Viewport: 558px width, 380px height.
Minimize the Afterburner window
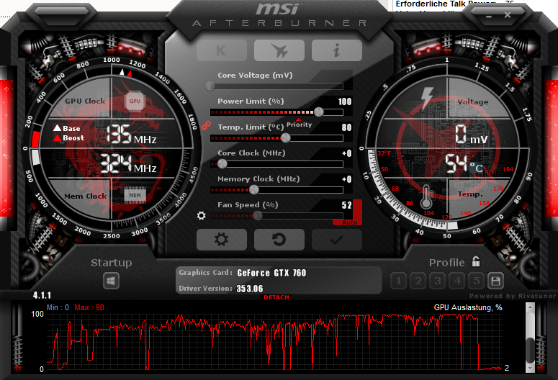489,17
